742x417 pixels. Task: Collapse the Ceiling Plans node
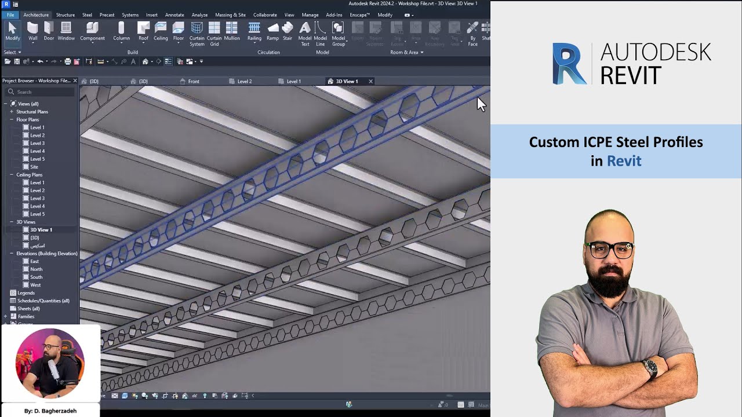(12, 174)
